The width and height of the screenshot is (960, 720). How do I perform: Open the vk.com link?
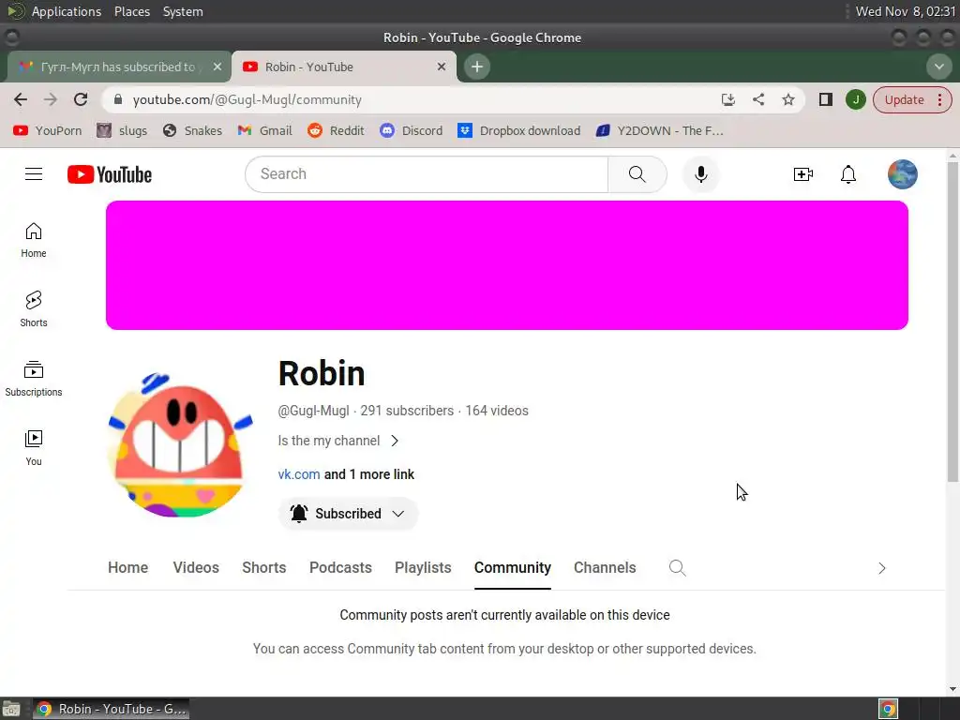[299, 474]
